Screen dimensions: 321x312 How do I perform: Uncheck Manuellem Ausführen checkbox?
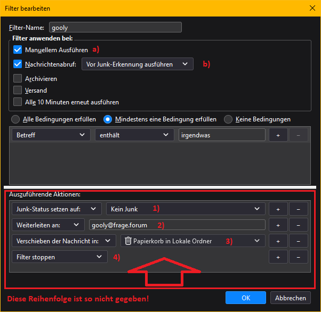(x=18, y=50)
